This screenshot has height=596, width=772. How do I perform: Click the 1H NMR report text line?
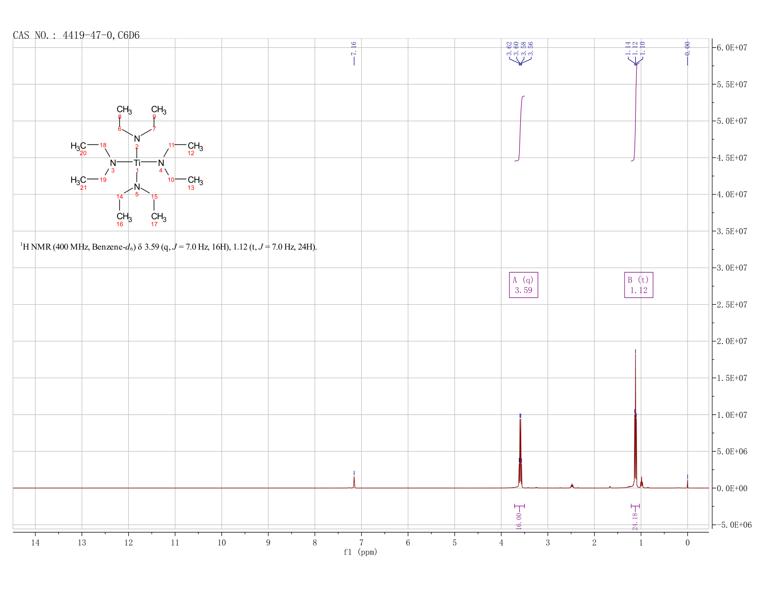[168, 247]
